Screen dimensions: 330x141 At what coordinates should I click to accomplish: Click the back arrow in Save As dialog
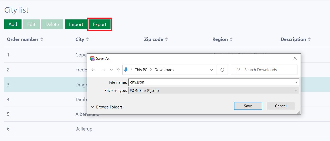point(93,70)
